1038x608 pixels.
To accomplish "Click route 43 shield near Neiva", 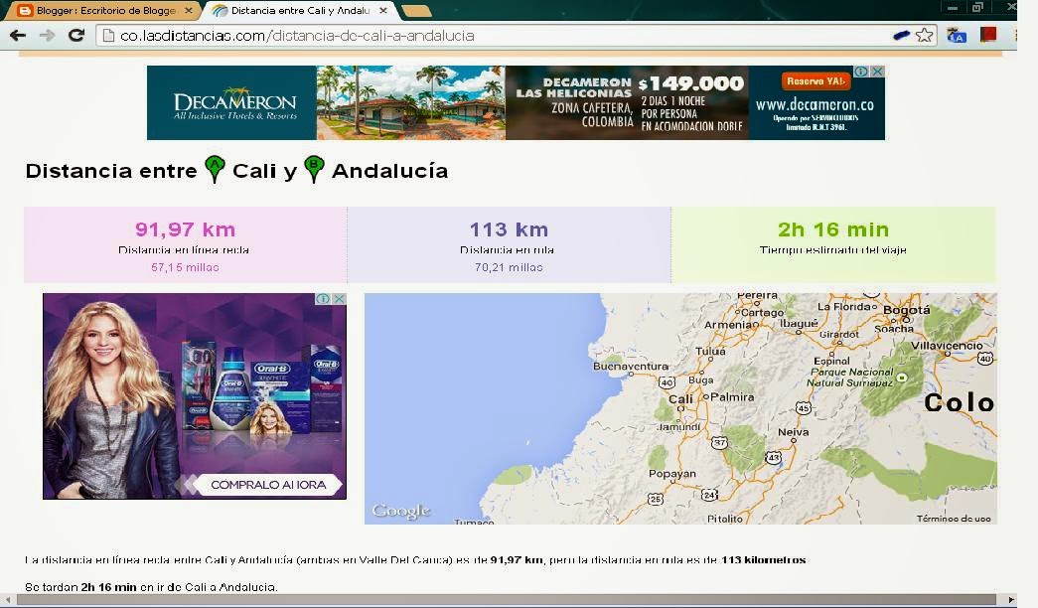I will (773, 457).
